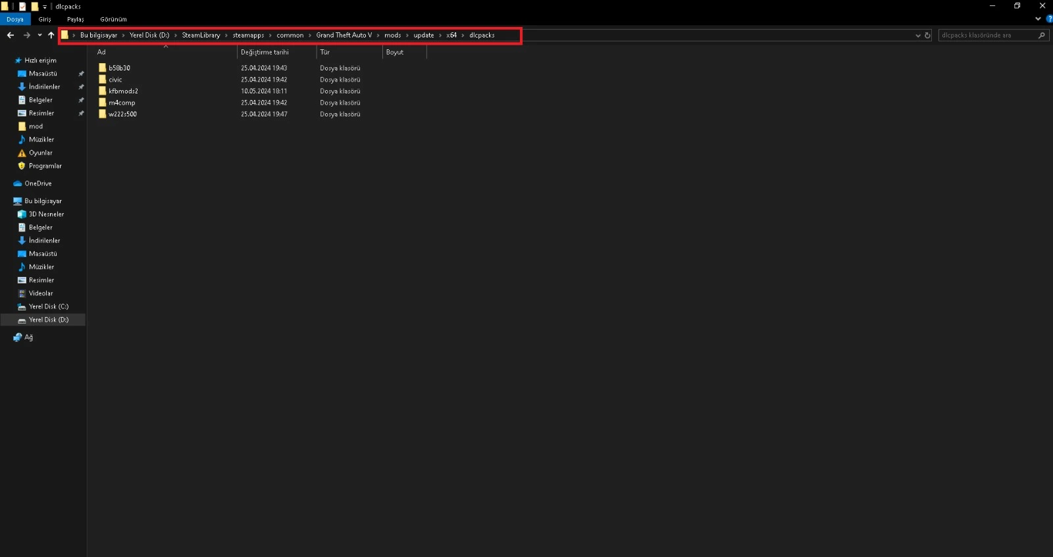Click the Help question mark icon
Viewport: 1053px width, 557px height.
coord(1049,19)
